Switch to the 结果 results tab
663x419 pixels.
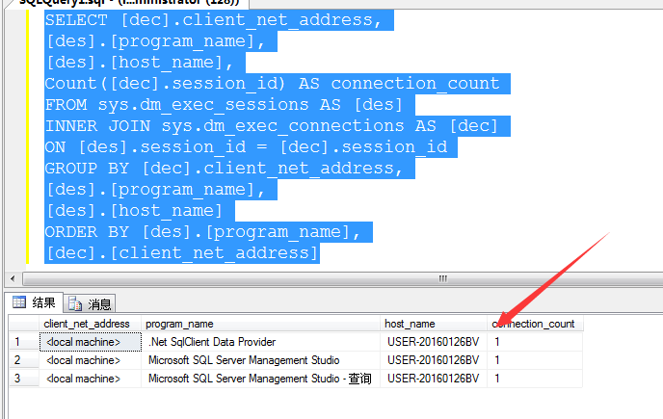coord(34,302)
